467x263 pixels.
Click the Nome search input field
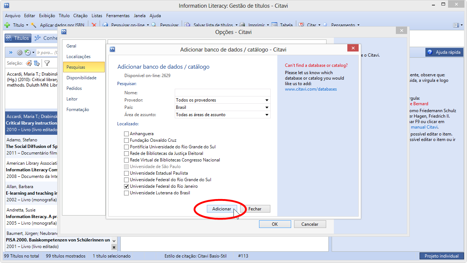pyautogui.click(x=223, y=93)
